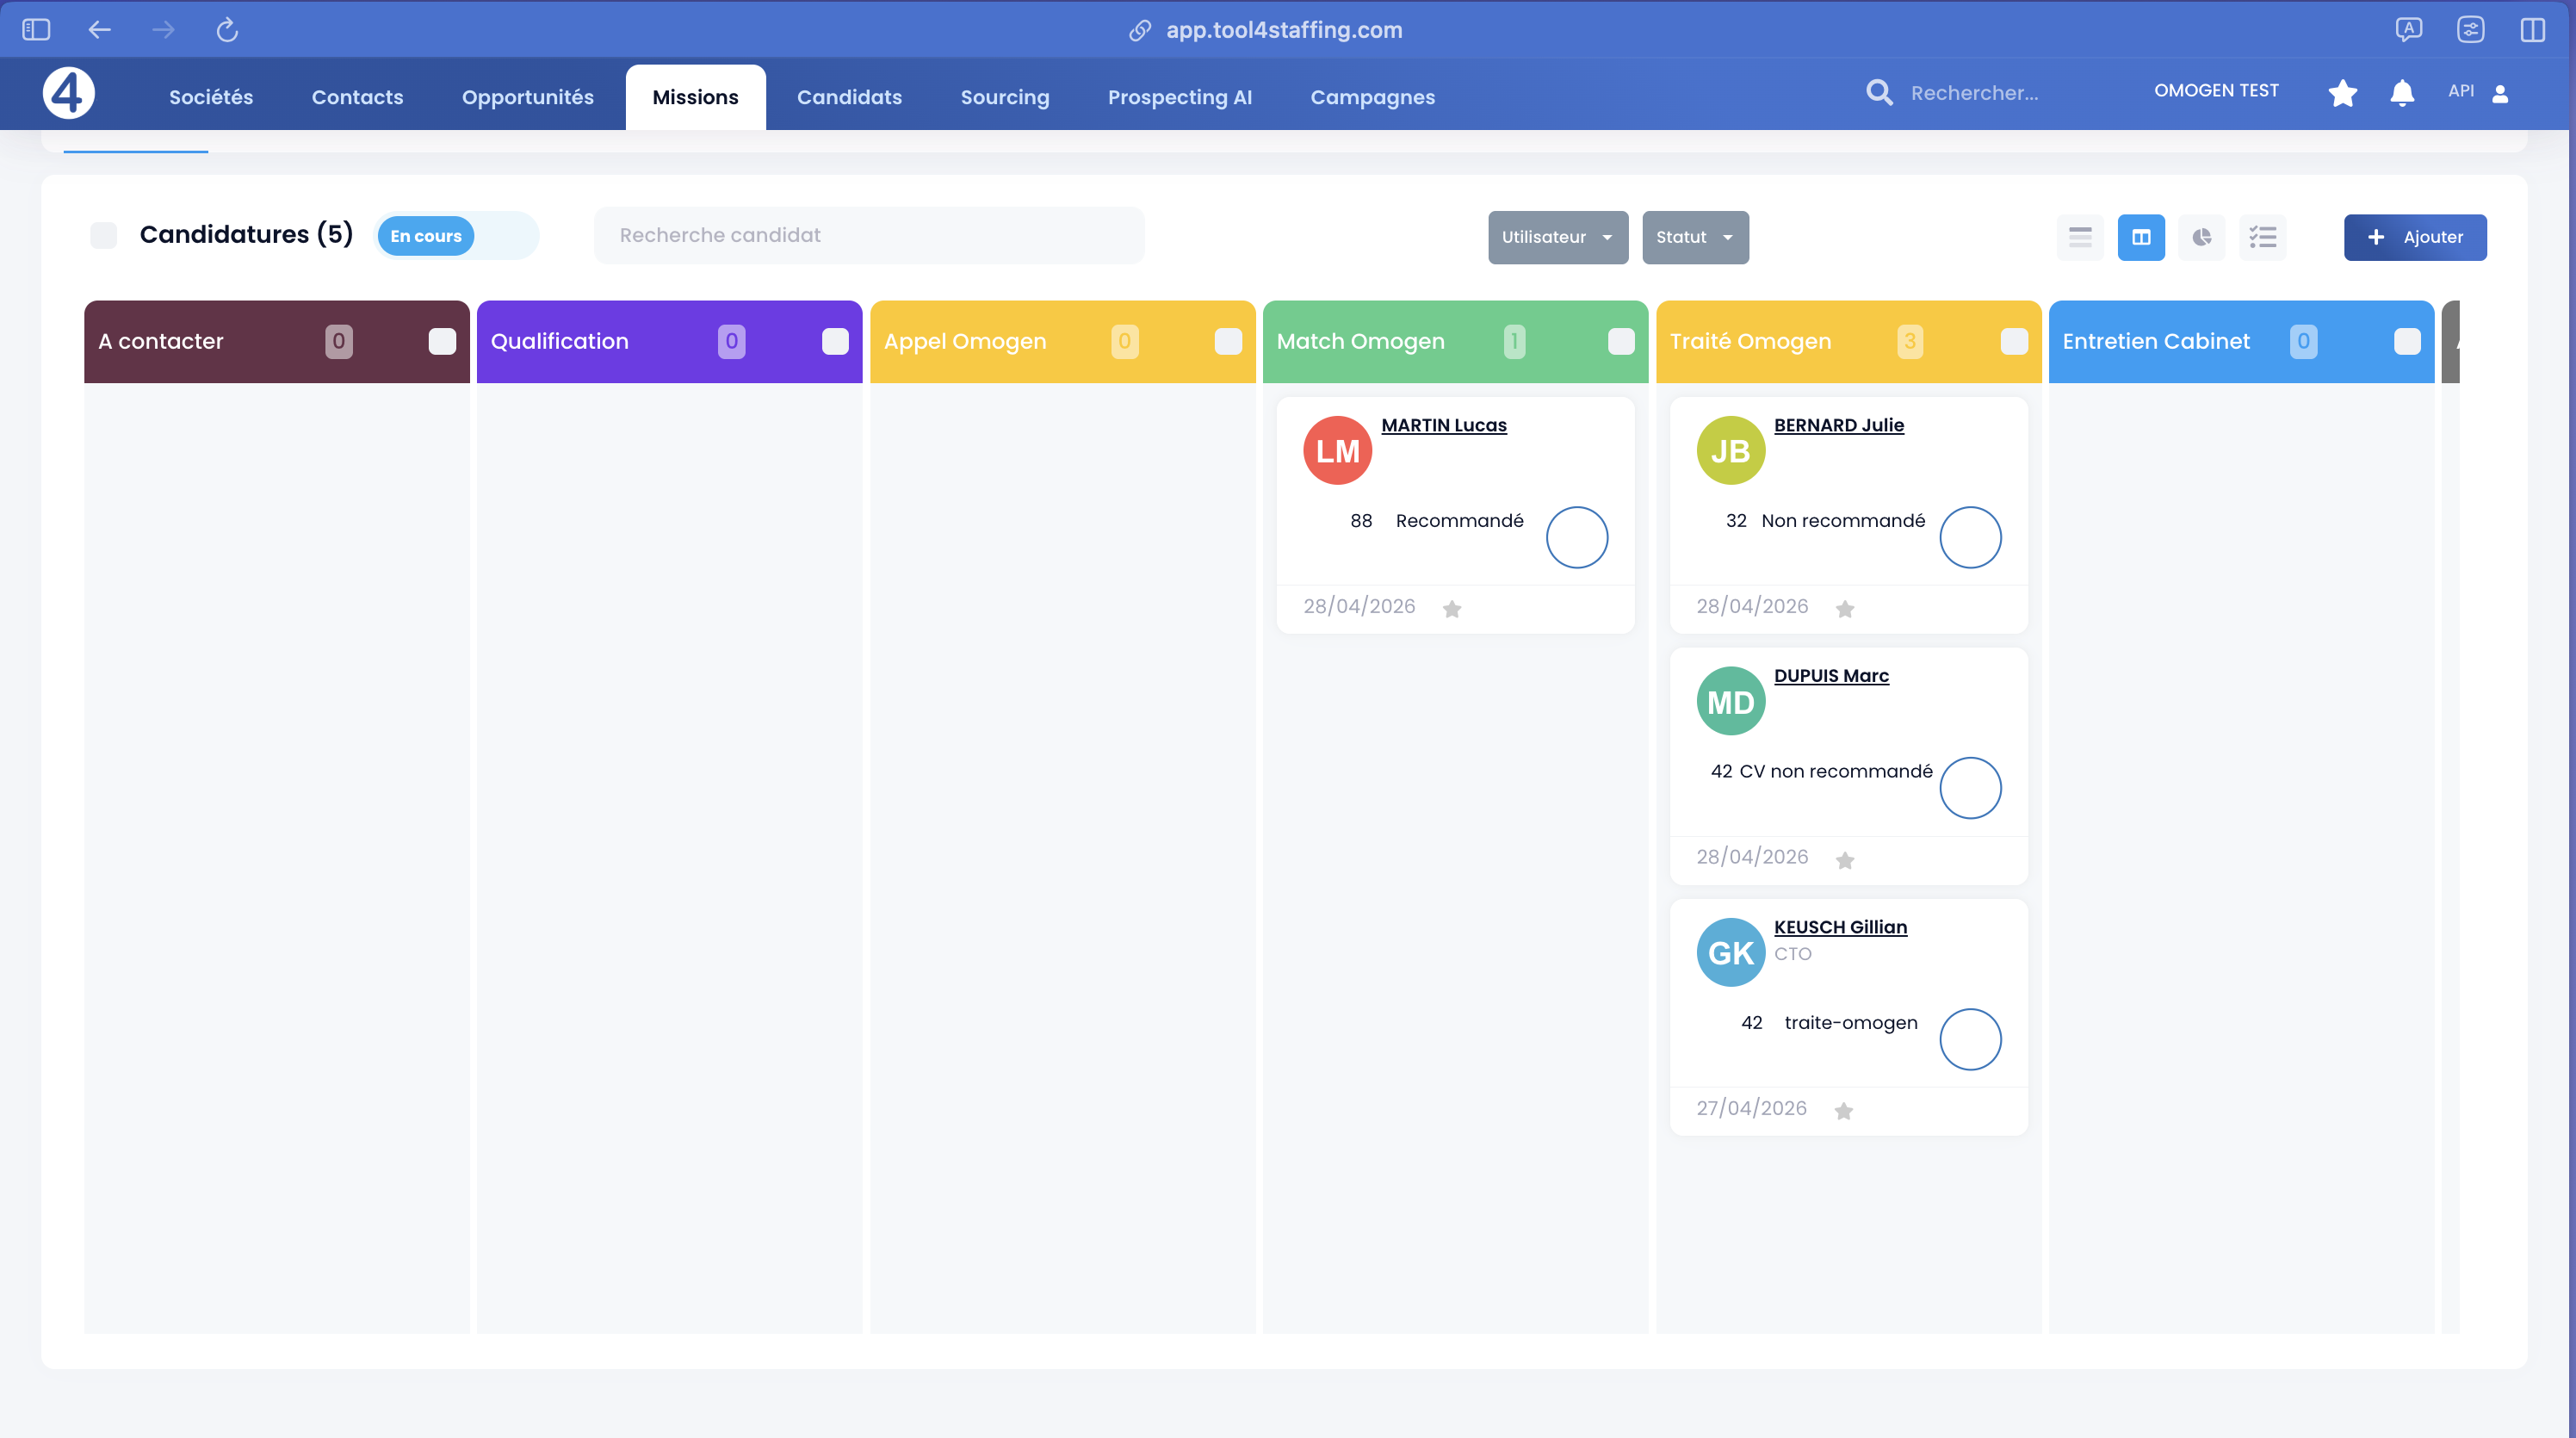Screen dimensions: 2576x1438
Task: Reload the page with refresh icon
Action: [227, 30]
